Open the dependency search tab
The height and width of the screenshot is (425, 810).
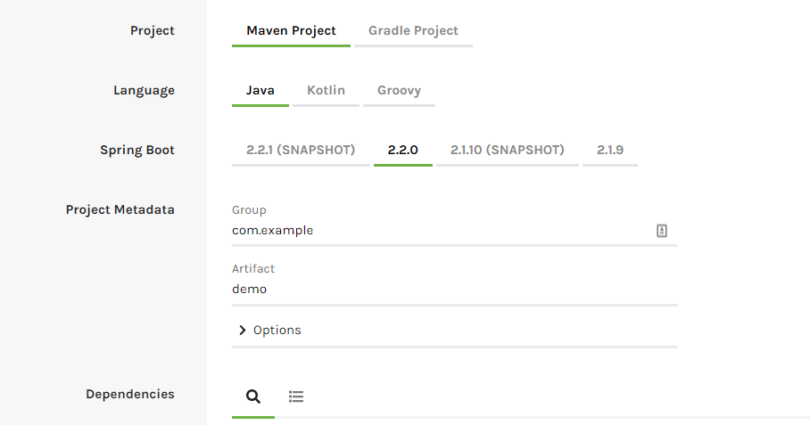[253, 397]
